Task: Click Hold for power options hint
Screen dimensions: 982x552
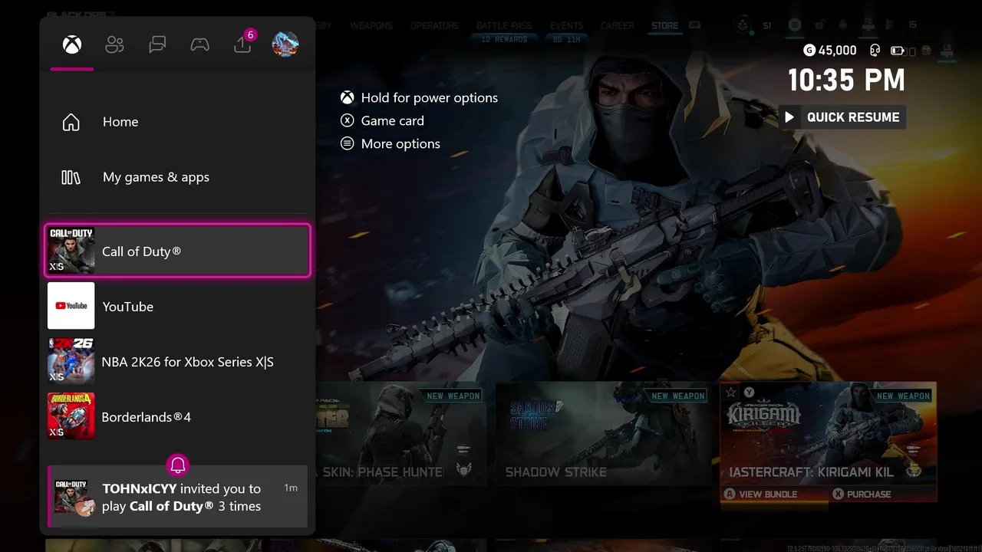Action: (430, 97)
